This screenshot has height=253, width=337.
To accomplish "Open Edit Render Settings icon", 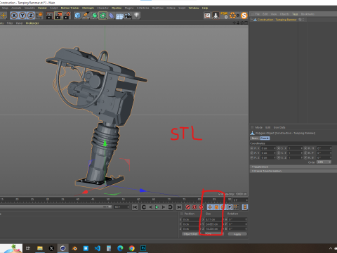I will (67, 15).
